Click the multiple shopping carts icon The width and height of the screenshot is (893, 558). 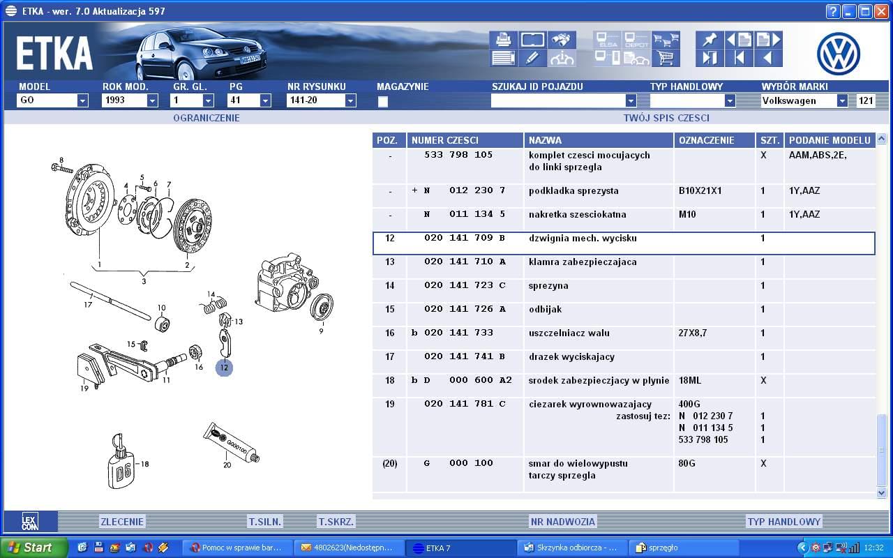point(666,40)
